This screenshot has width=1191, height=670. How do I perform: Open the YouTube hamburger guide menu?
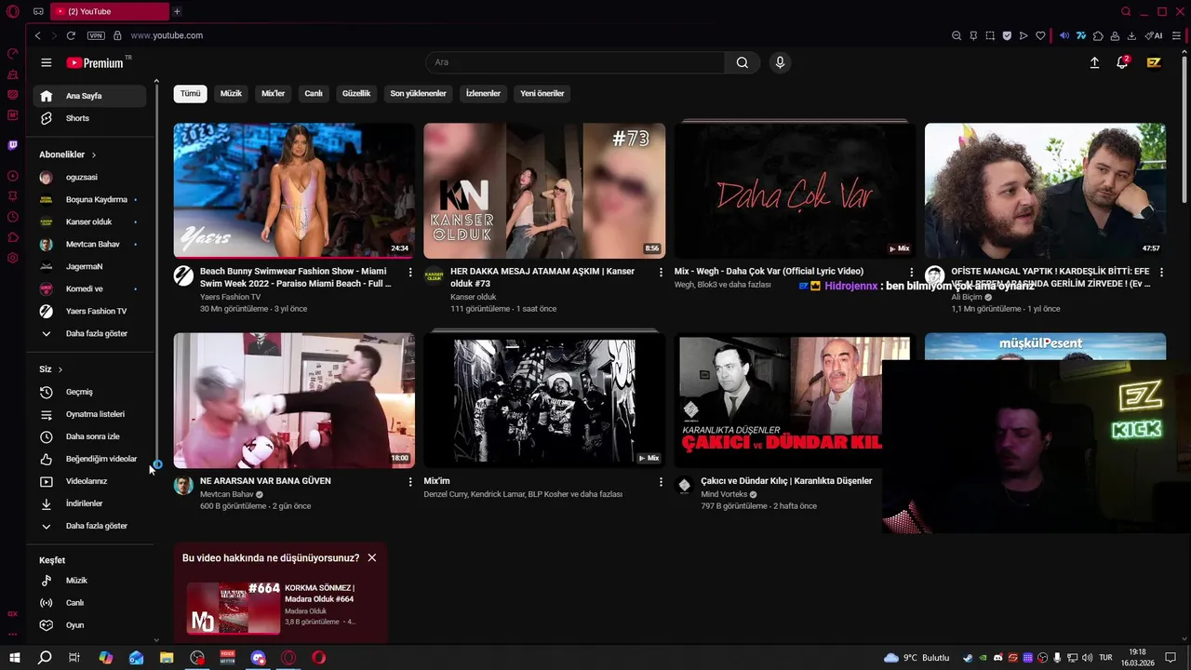47,62
